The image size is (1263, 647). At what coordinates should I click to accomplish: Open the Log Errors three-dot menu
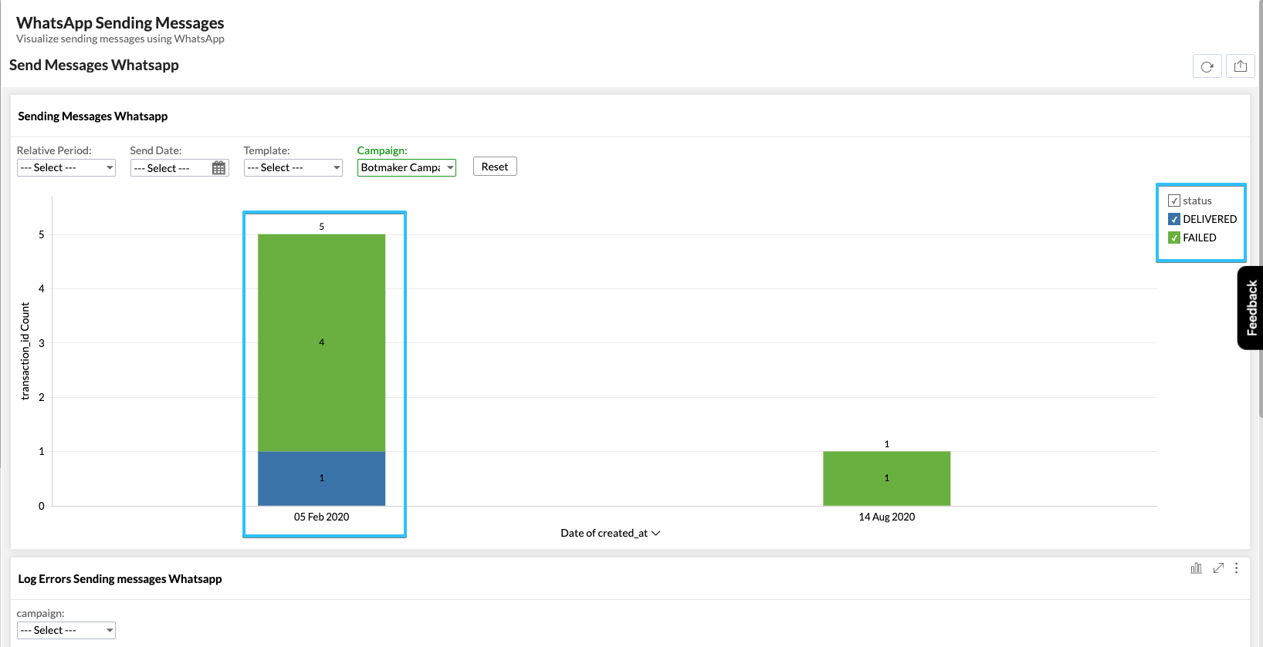click(x=1236, y=568)
